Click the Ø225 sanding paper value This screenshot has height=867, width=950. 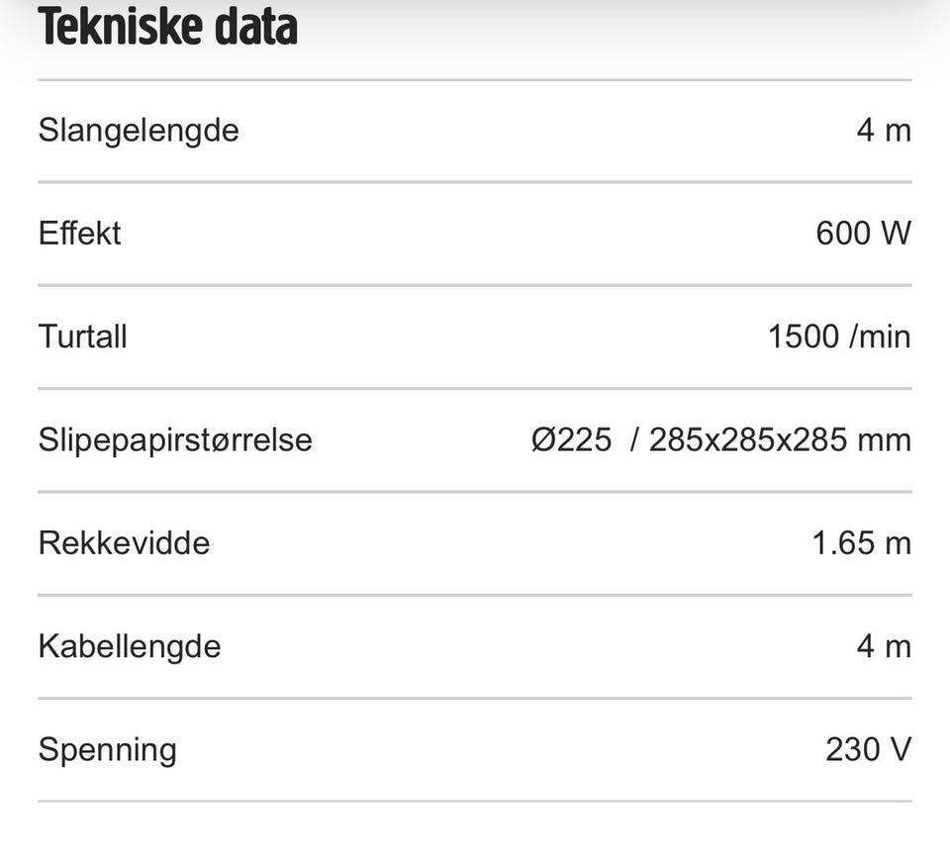click(571, 439)
